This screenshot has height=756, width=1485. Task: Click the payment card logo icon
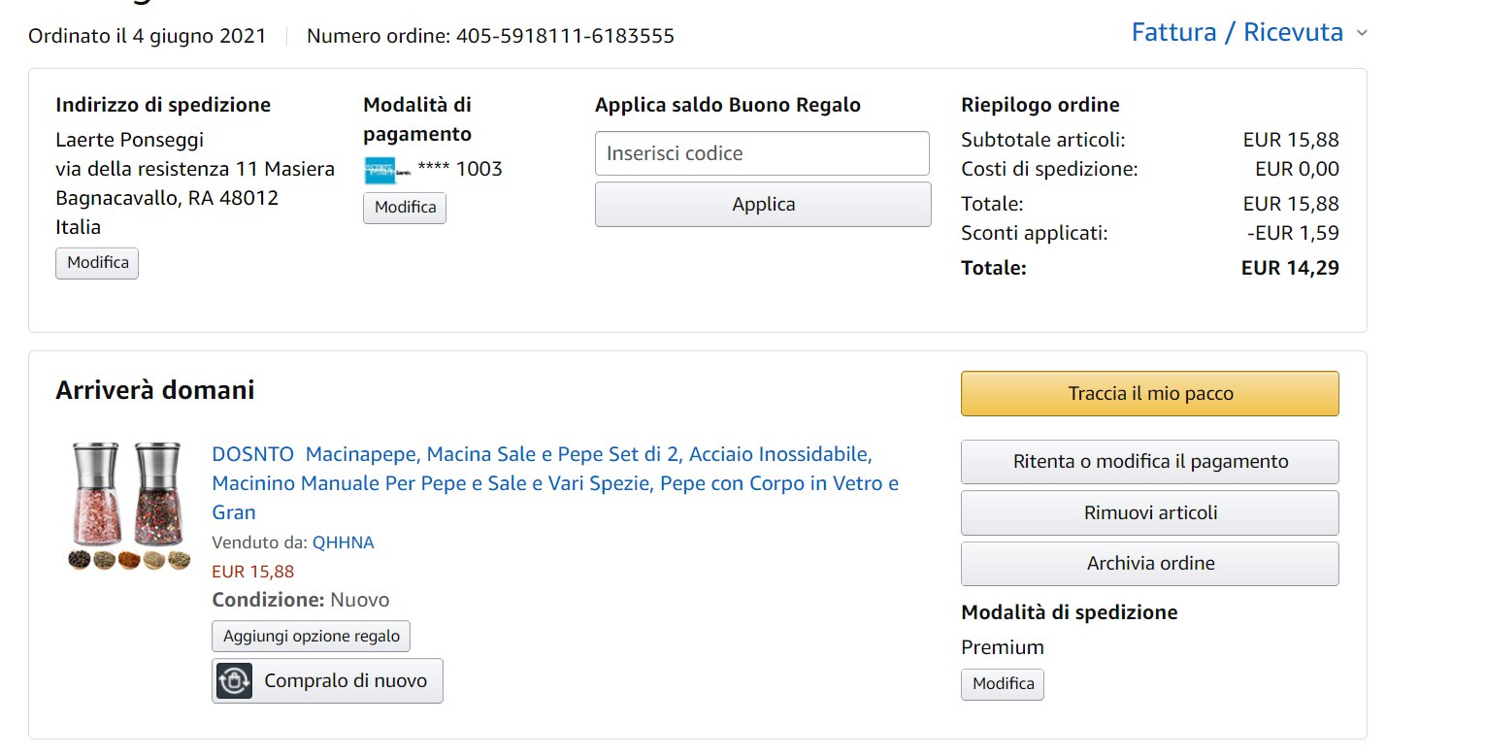tap(387, 170)
